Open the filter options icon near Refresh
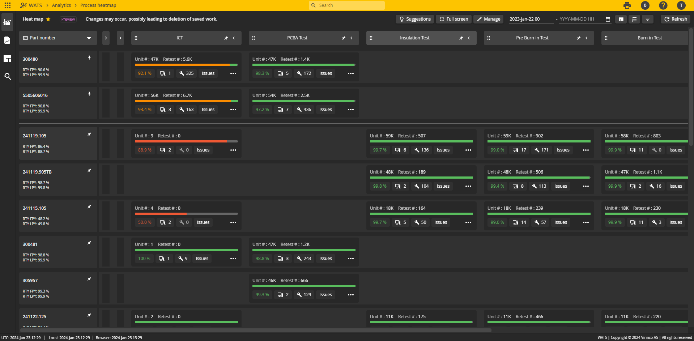 tap(647, 19)
